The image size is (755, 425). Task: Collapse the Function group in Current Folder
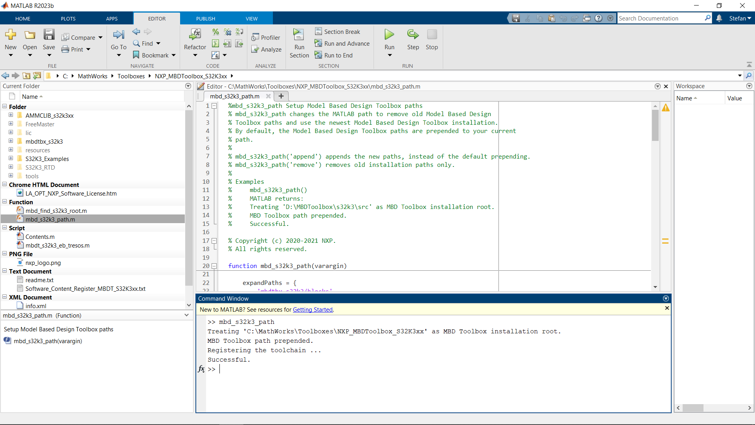pos(4,202)
